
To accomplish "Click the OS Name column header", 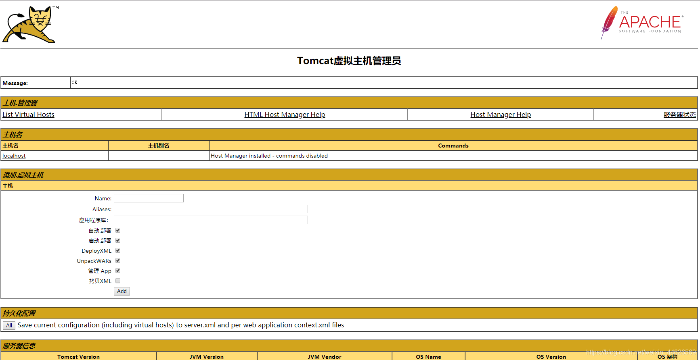I will (x=428, y=357).
